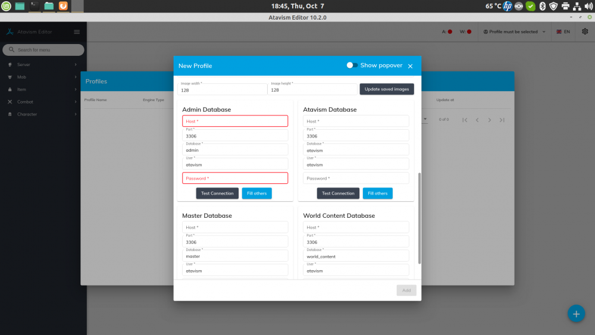Screen dimensions: 595x335
Task: Click the last page pagination icon
Action: pos(502,120)
